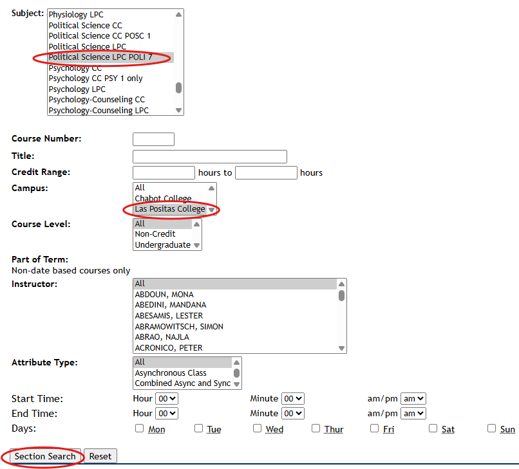Click Course Level scroll down arrow
This screenshot has height=469, width=519.
(196, 245)
